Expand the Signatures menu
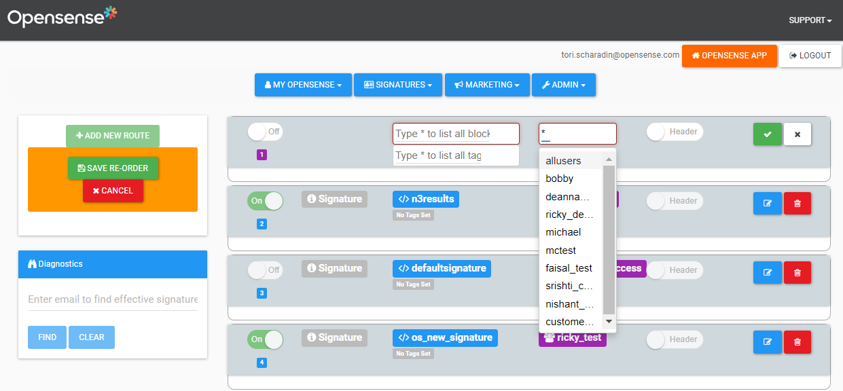 [x=398, y=85]
